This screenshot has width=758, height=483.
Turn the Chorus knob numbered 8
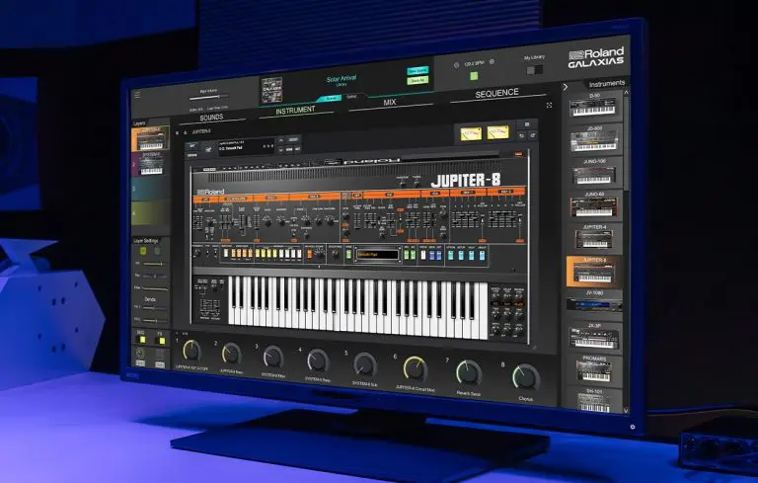coord(526,376)
